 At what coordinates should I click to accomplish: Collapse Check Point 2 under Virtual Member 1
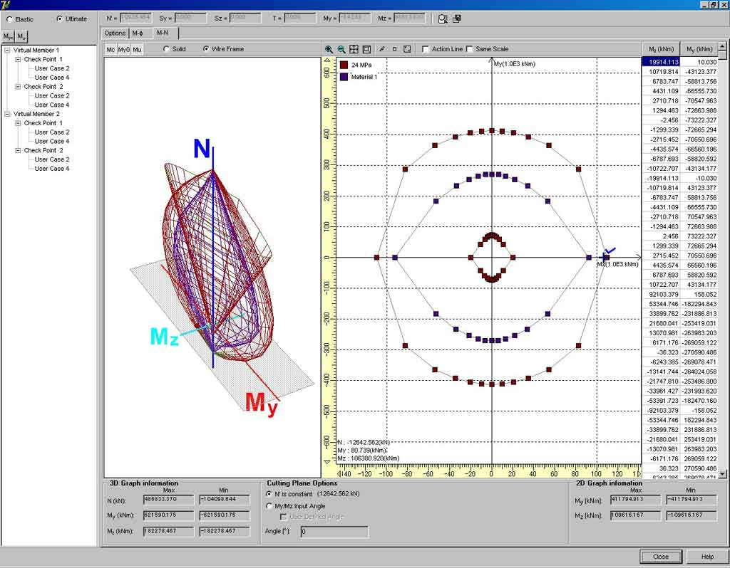point(18,87)
